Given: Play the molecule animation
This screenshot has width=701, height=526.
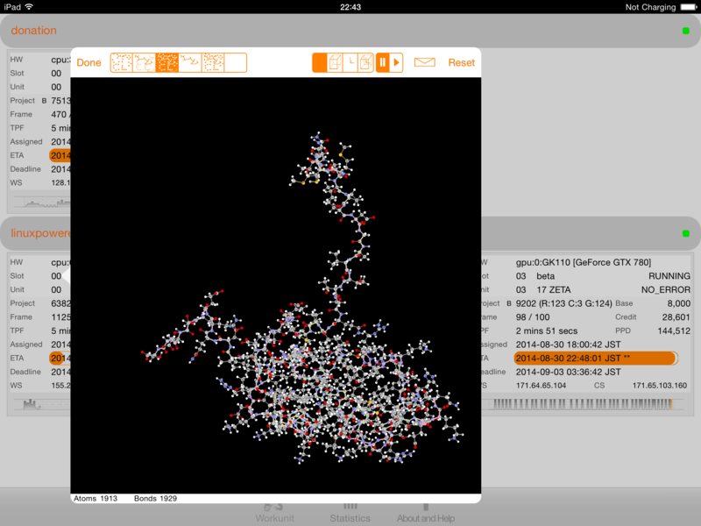Looking at the screenshot, I should point(397,62).
